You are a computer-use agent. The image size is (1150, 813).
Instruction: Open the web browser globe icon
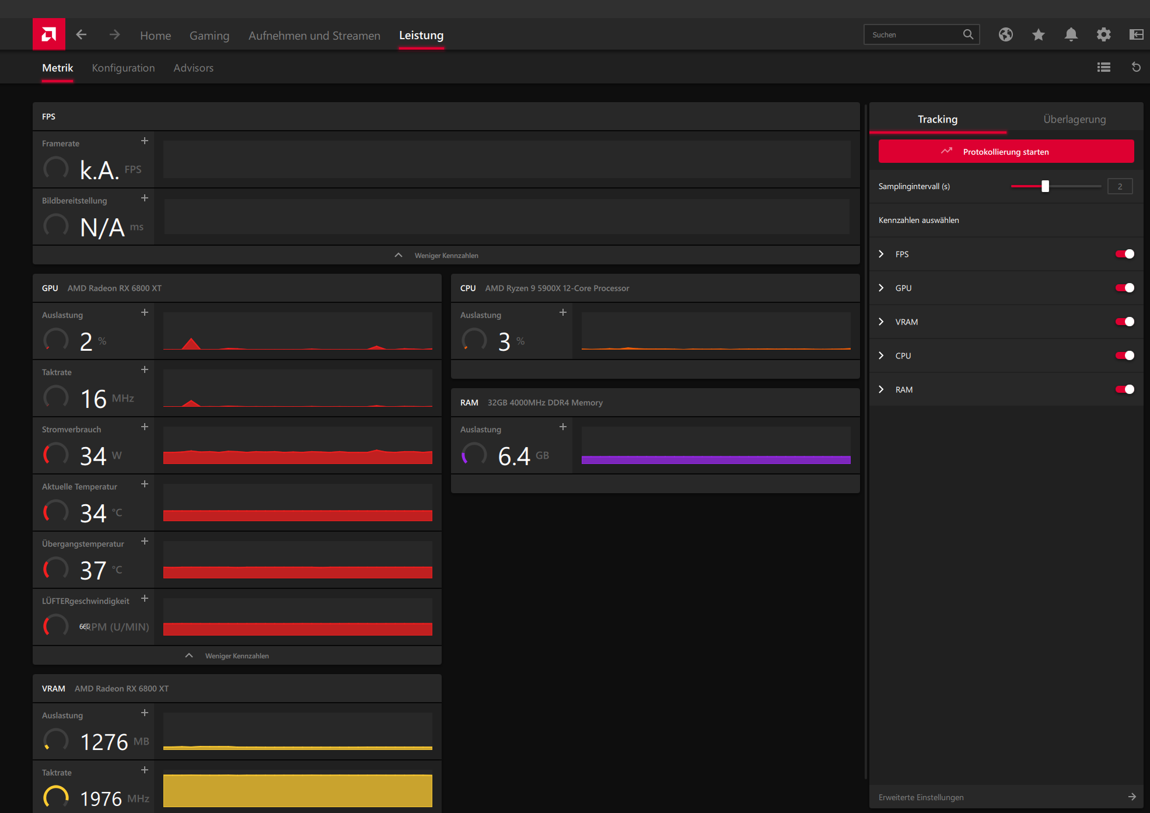1005,35
